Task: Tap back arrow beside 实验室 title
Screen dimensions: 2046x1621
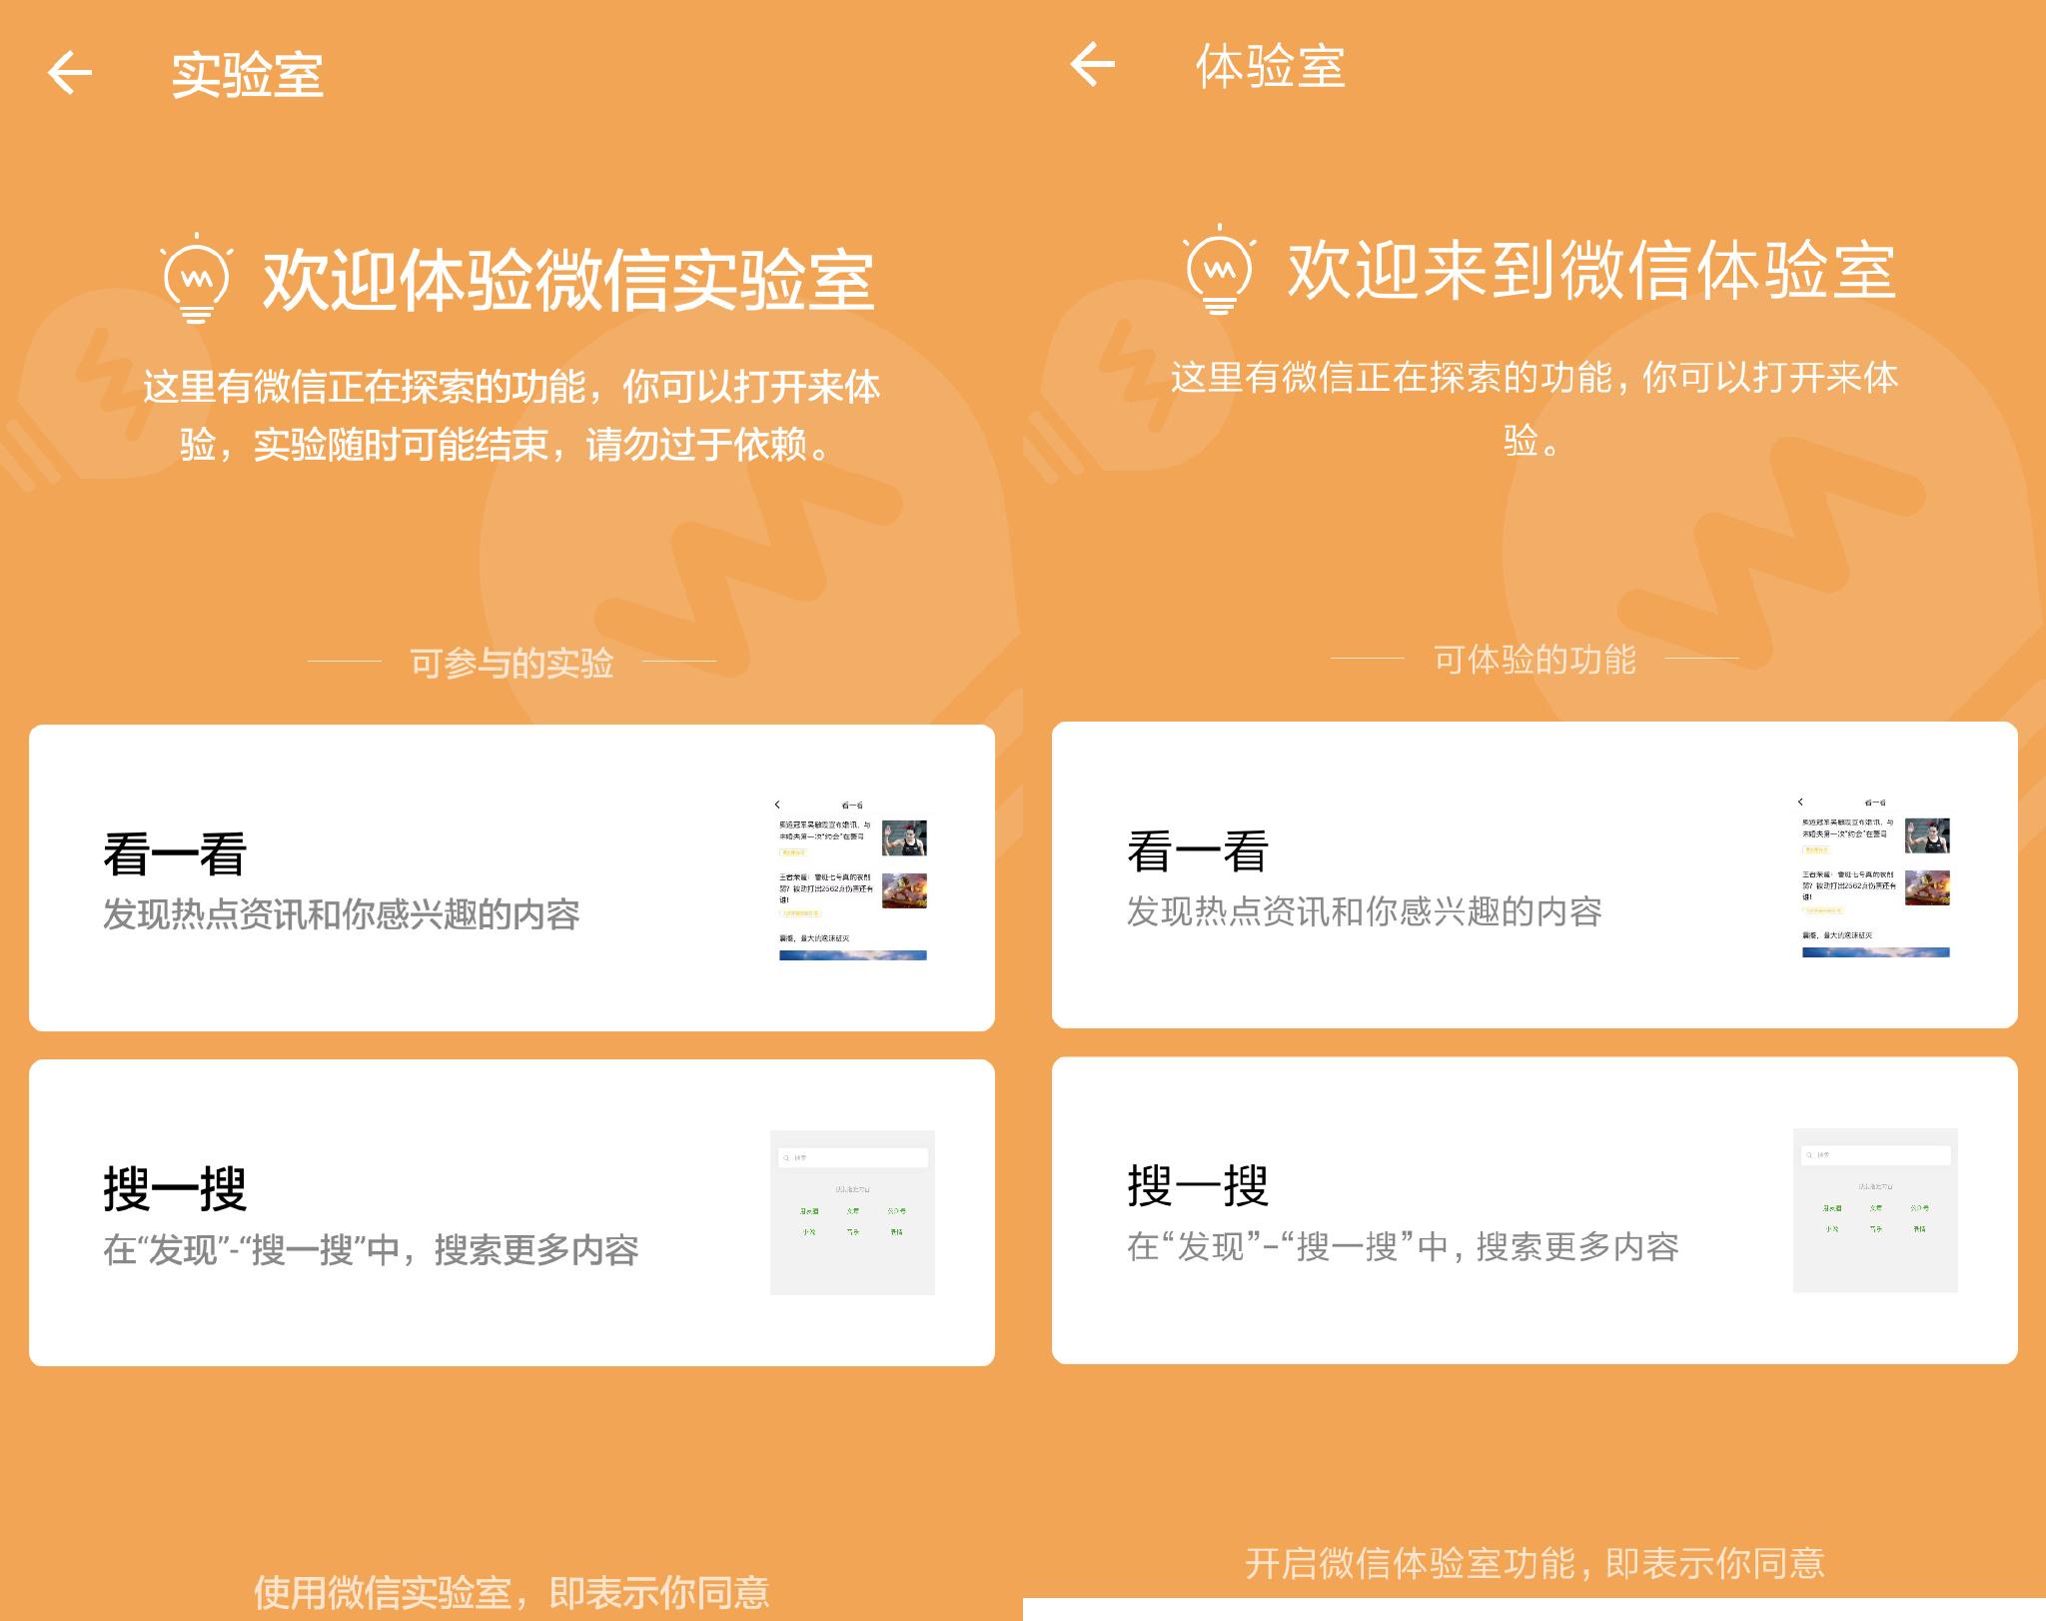Action: (70, 73)
